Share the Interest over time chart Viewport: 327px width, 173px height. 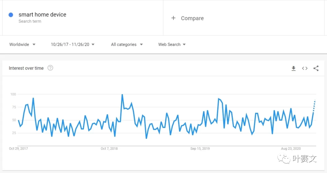(x=316, y=68)
